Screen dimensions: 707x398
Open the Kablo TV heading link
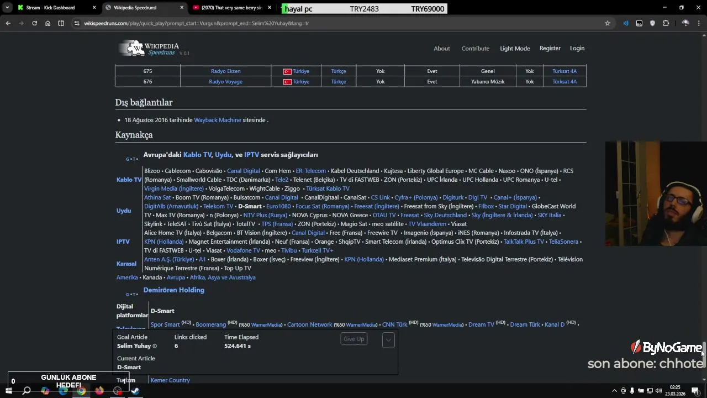tap(197, 155)
